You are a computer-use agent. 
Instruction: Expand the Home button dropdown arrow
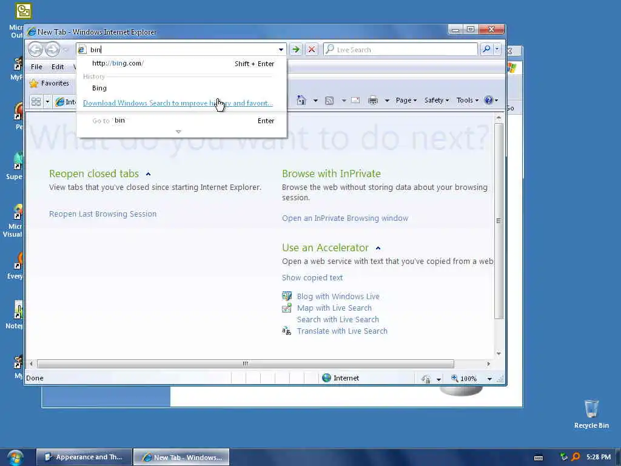(315, 101)
